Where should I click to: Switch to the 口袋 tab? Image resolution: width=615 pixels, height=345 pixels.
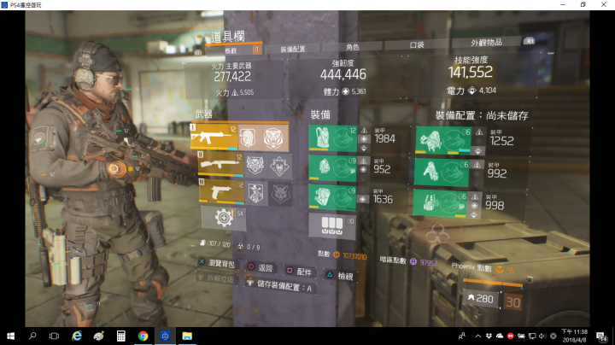click(x=417, y=44)
